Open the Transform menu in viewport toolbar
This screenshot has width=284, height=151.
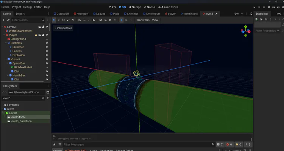[143, 20]
